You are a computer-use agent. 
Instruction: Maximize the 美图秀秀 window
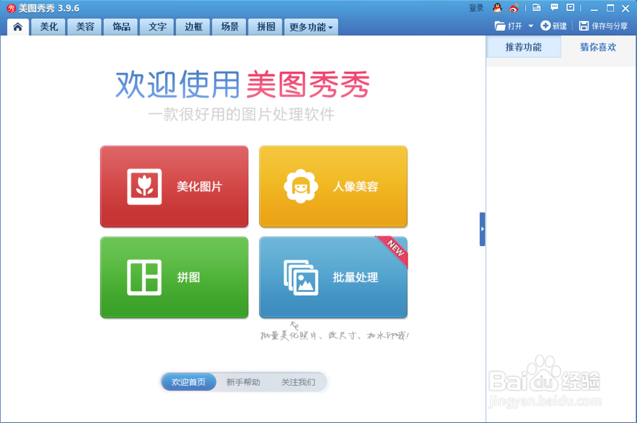point(610,8)
